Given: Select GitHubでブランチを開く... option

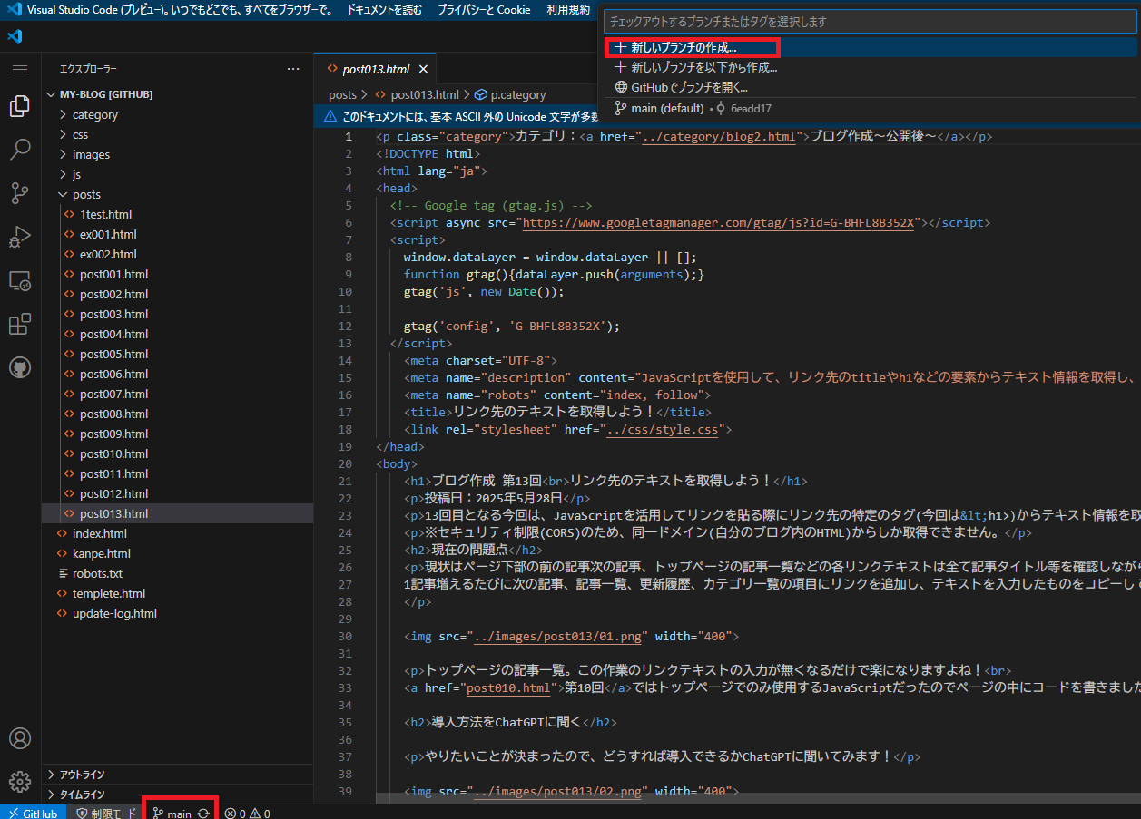Looking at the screenshot, I should click(x=871, y=87).
